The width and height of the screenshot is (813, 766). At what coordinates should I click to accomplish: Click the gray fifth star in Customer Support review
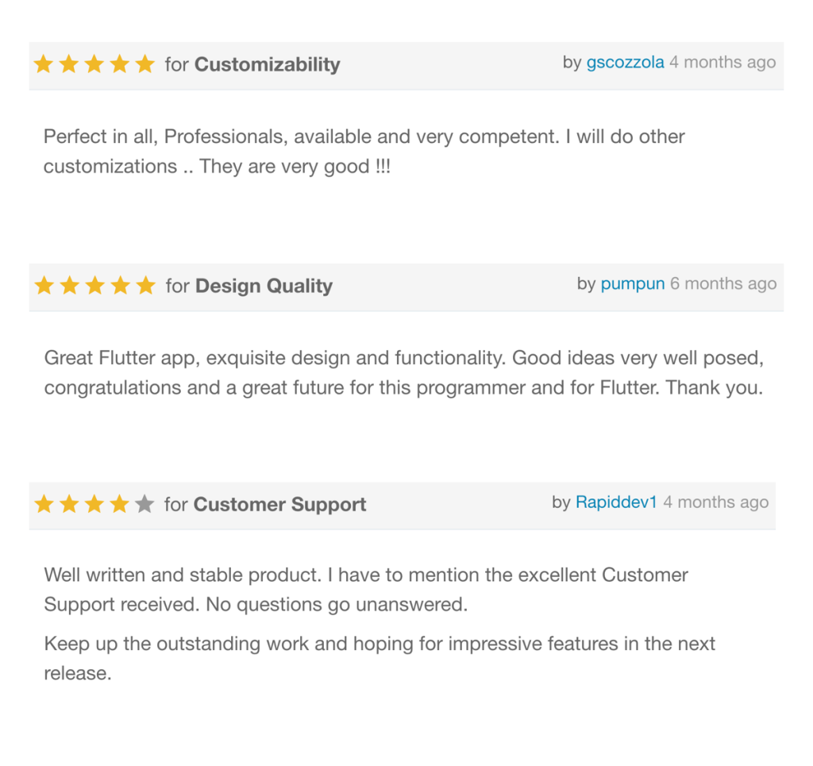(144, 504)
